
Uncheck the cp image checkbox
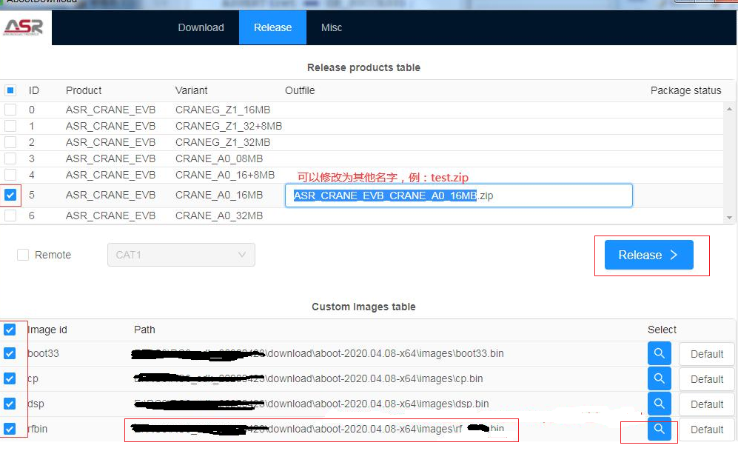tap(10, 378)
